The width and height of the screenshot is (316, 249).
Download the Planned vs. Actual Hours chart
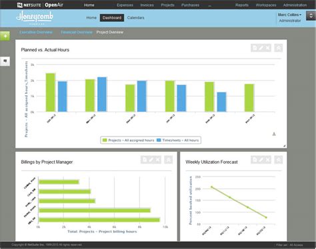click(x=274, y=134)
